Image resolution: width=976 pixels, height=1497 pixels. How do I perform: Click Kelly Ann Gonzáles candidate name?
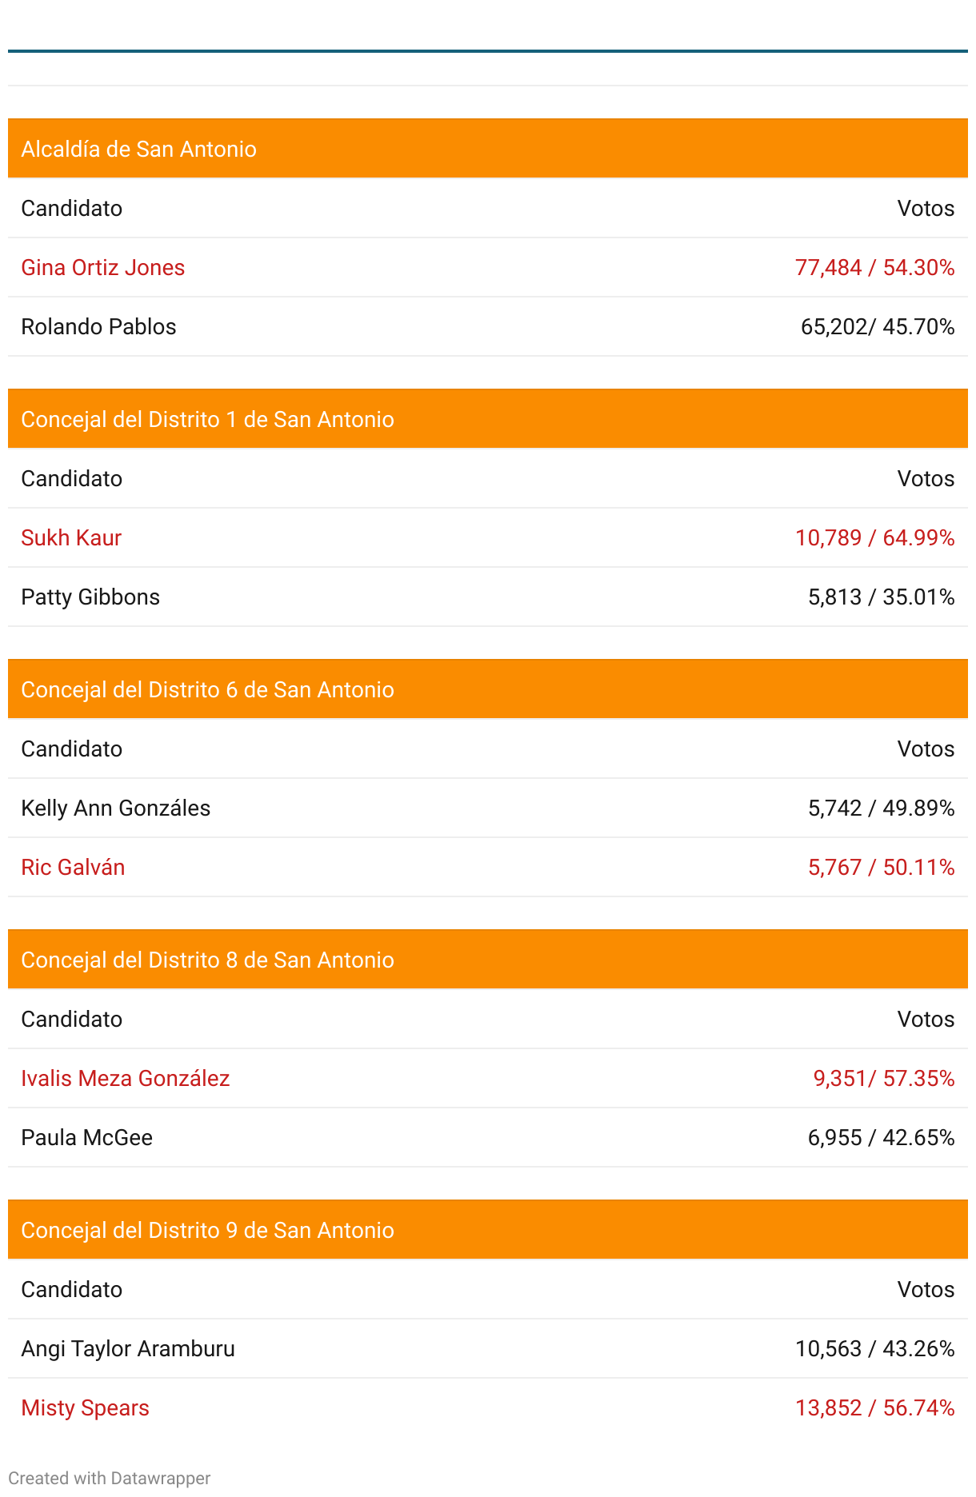pyautogui.click(x=116, y=808)
